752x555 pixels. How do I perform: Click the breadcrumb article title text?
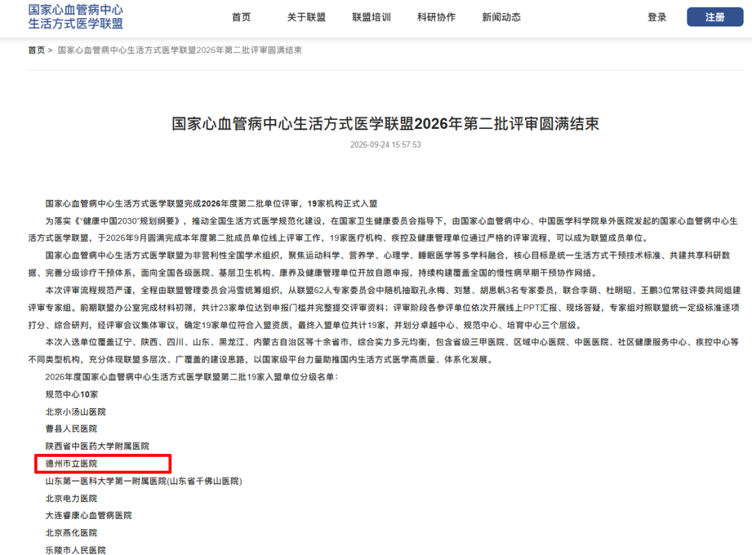coord(180,50)
